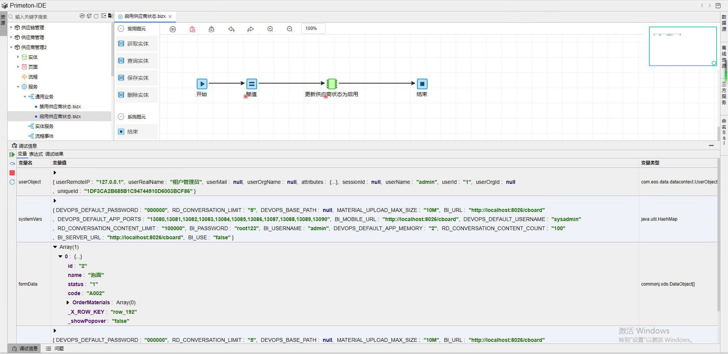This screenshot has height=354, width=728.
Task: Open 禁用供应商状态.bizx in the tree
Action: [60, 107]
